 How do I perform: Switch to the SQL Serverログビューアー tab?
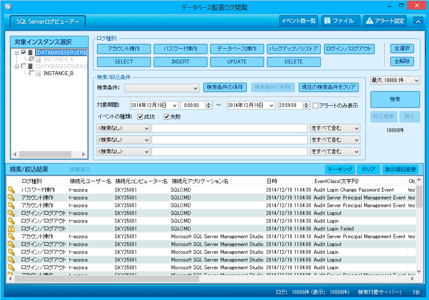(x=48, y=21)
